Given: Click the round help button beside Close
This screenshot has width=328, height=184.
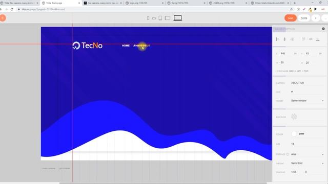Looking at the screenshot, I should click(x=316, y=18).
